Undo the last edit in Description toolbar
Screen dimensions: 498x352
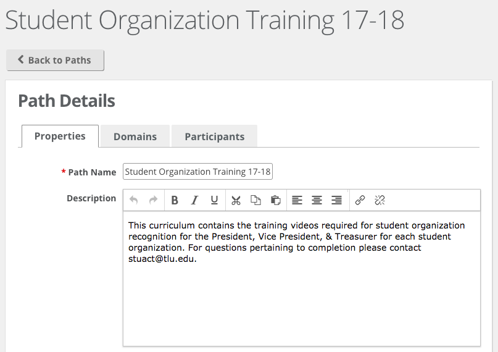tap(134, 200)
